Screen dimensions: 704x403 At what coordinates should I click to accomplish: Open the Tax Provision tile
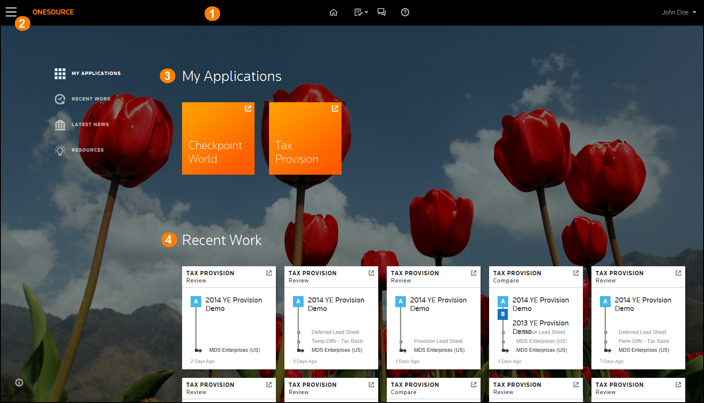pyautogui.click(x=305, y=138)
